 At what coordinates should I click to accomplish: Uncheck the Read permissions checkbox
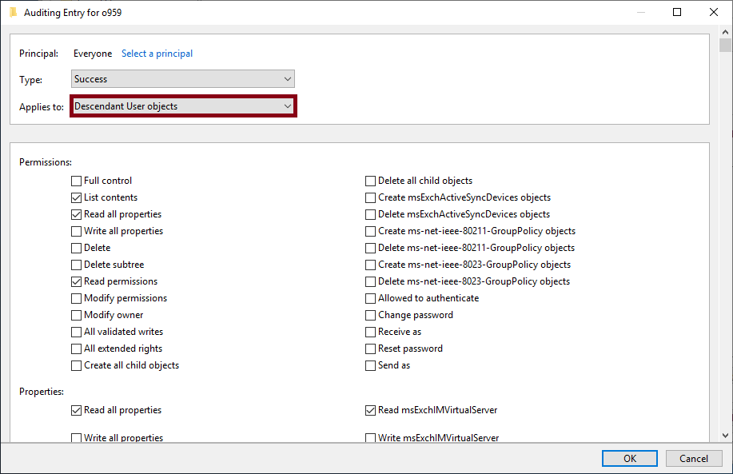(76, 282)
